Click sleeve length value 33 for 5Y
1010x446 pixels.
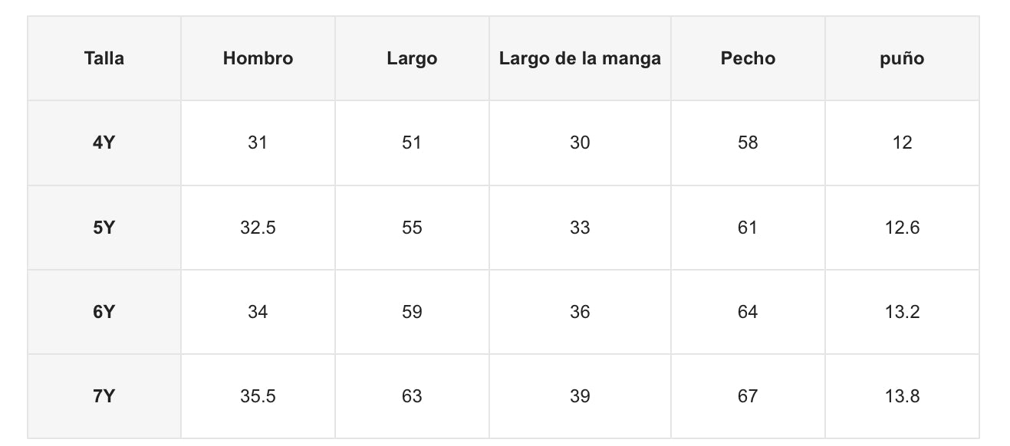click(580, 228)
